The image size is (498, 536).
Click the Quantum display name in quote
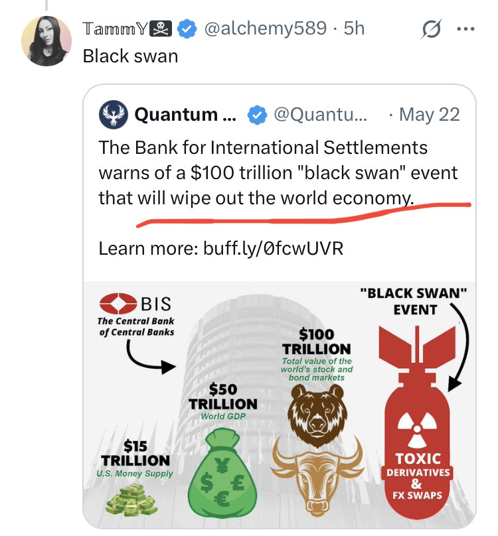point(175,115)
